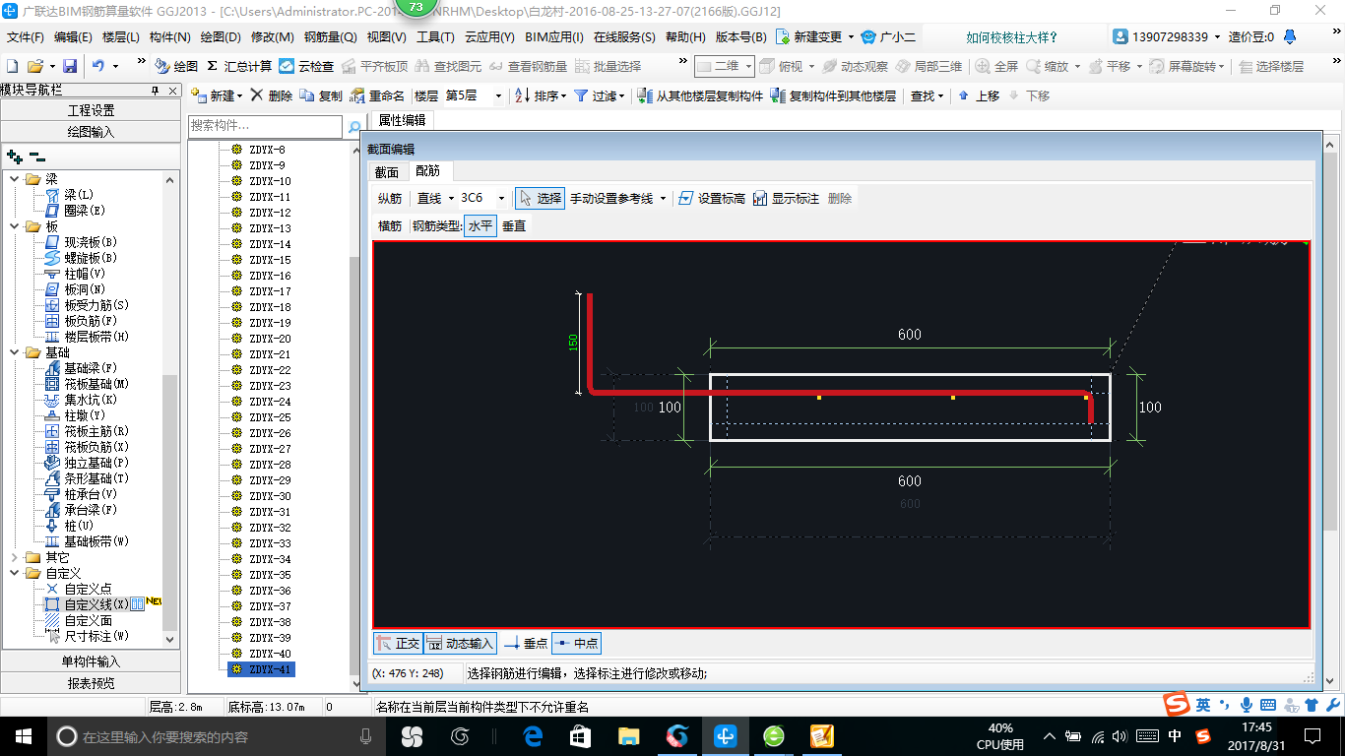Screen dimensions: 1345x756
Task: Click the 新建 (New file) toolbar icon
Action: (x=13, y=66)
